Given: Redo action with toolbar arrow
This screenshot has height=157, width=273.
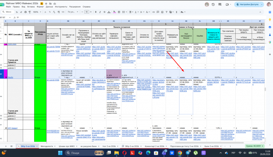Looking at the screenshot, I should tap(21, 12).
